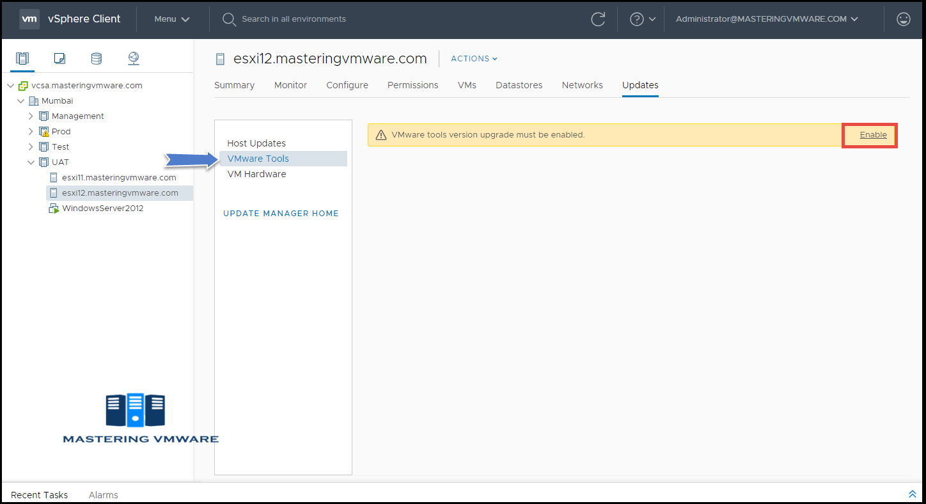Select the Updates tab
Viewport: 926px width, 504px height.
click(640, 85)
